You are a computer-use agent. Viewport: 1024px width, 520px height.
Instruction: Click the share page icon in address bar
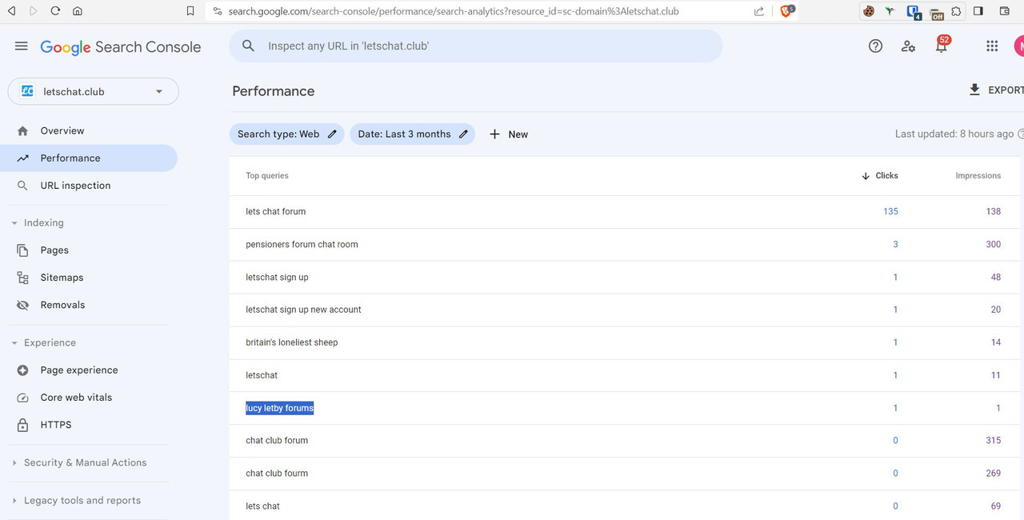click(758, 11)
